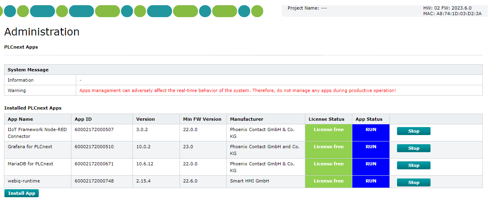The image size is (488, 200).
Task: Click RUN status of Grafana for PLCnext
Action: point(371,150)
